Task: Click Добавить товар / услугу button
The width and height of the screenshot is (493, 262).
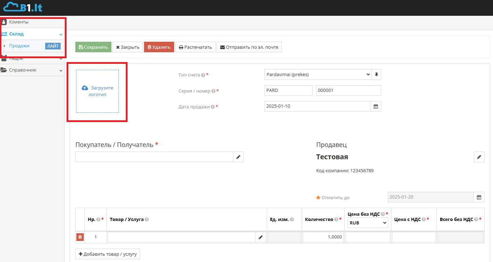Action: click(108, 254)
